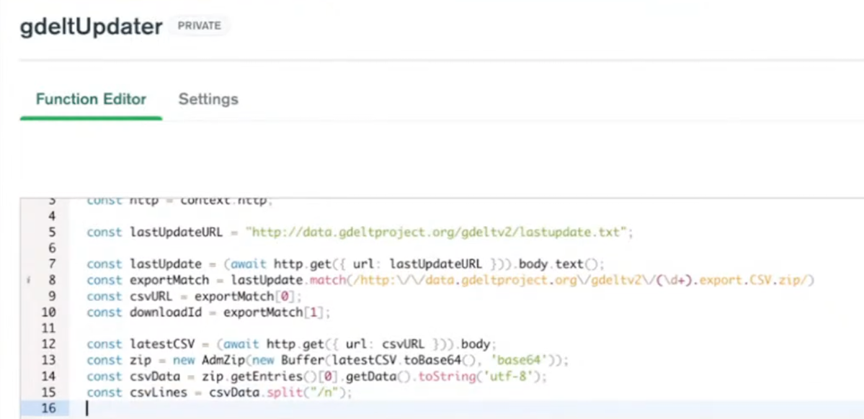The height and width of the screenshot is (419, 864).
Task: Place cursor on empty line 16
Action: (288, 408)
